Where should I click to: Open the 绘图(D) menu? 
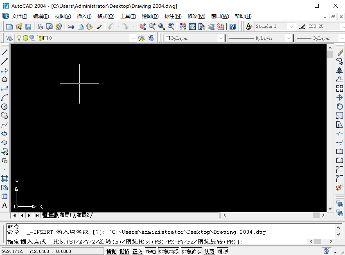point(150,16)
